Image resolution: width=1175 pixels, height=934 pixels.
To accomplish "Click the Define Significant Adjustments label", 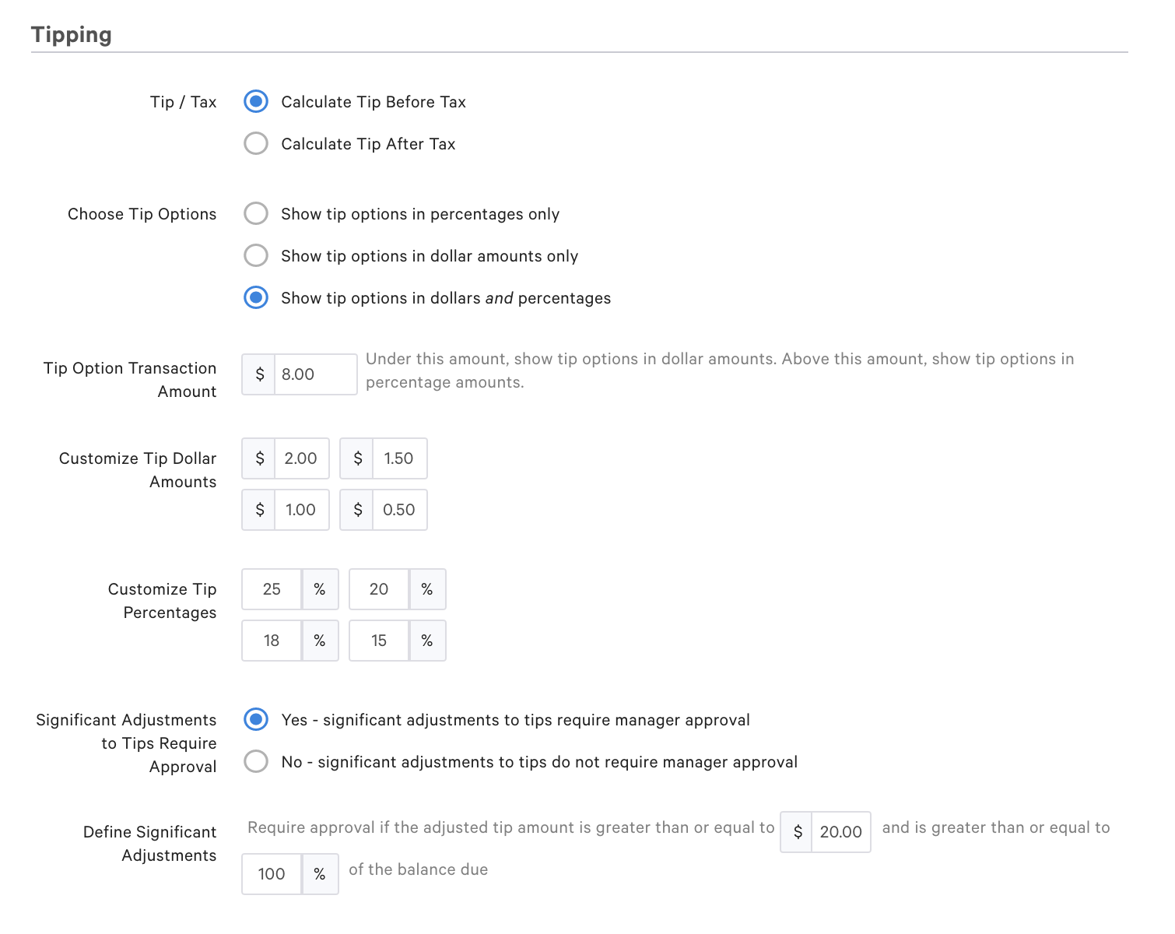I will [x=149, y=843].
